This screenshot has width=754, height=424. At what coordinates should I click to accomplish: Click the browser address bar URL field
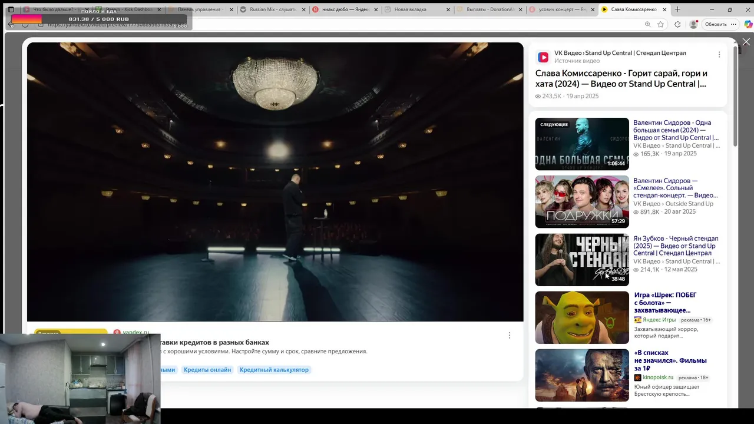[x=342, y=24]
